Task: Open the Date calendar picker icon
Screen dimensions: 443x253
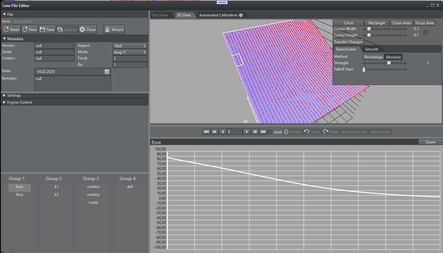Action: tap(107, 72)
